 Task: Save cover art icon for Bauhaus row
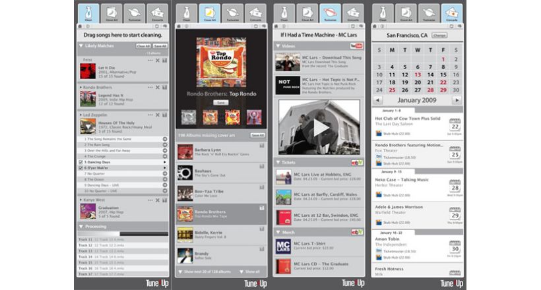[262, 167]
